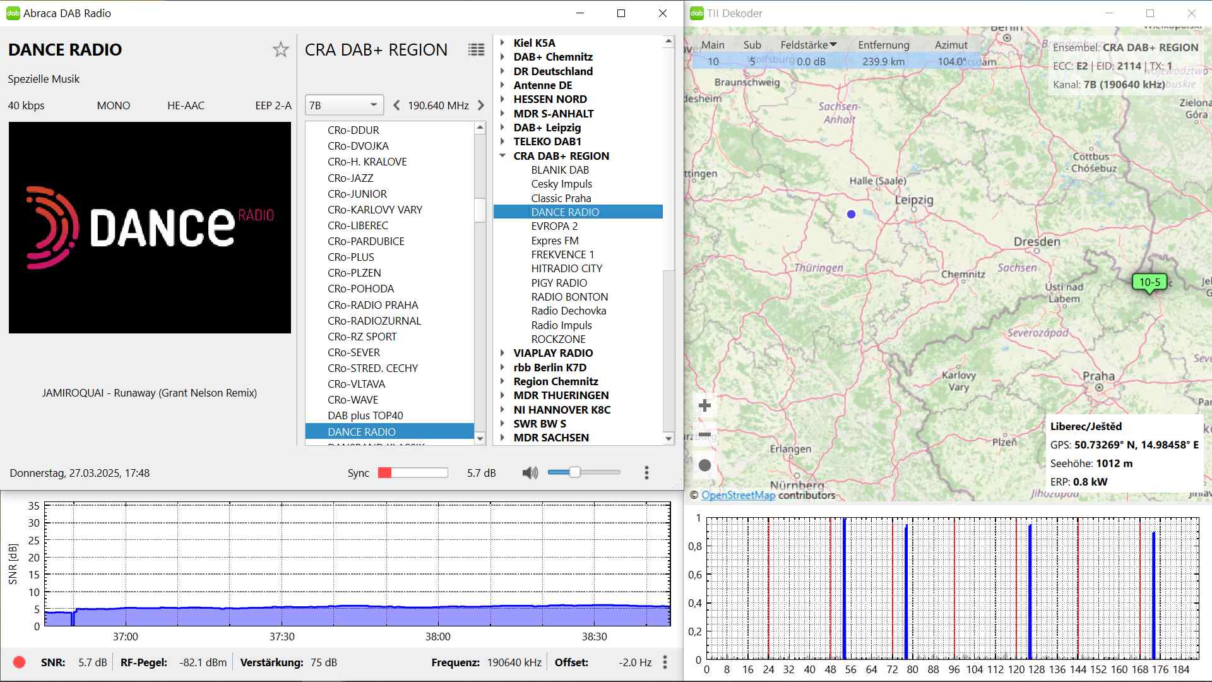This screenshot has width=1212, height=682.
Task: Zoom in on the TII map
Action: (705, 405)
